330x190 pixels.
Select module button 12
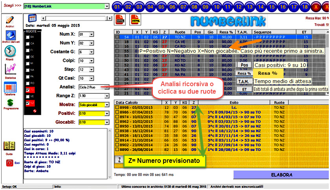click(239, 7)
